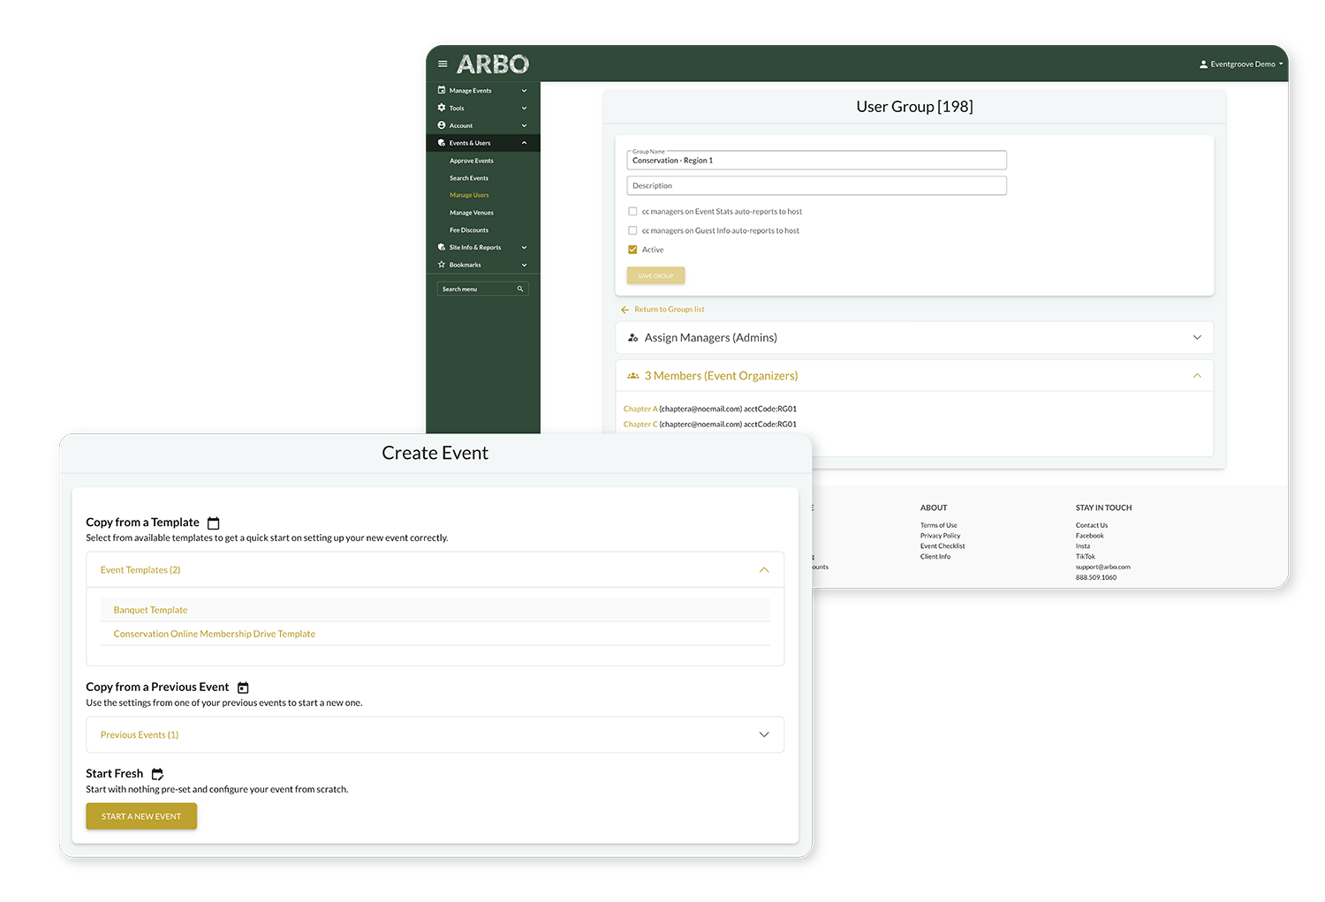
Task: Click the Bookmarks star icon
Action: point(442,265)
